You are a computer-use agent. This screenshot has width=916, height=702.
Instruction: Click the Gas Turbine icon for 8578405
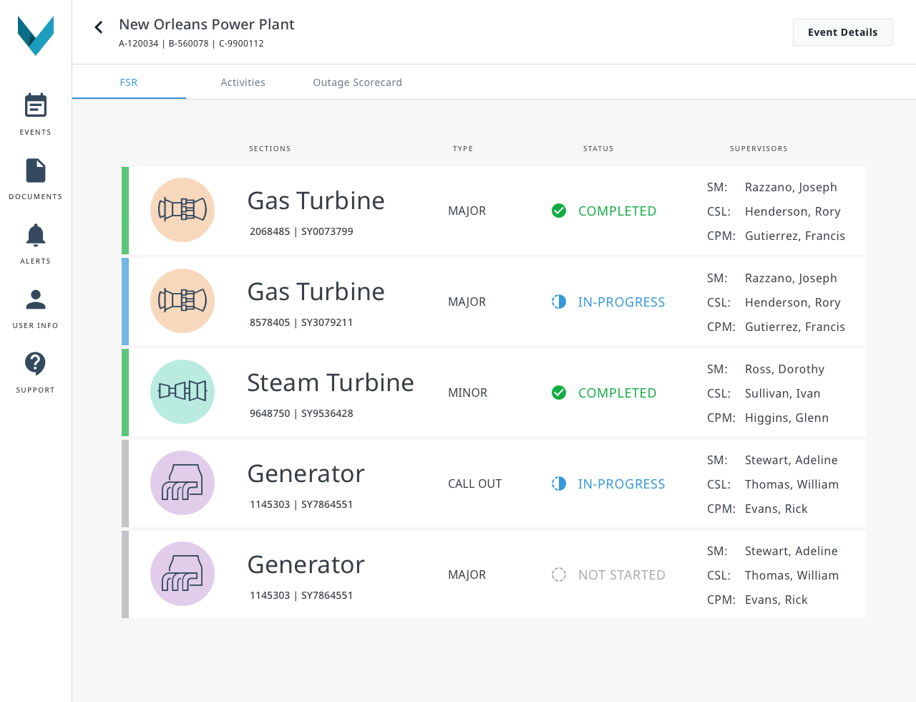pyautogui.click(x=182, y=301)
